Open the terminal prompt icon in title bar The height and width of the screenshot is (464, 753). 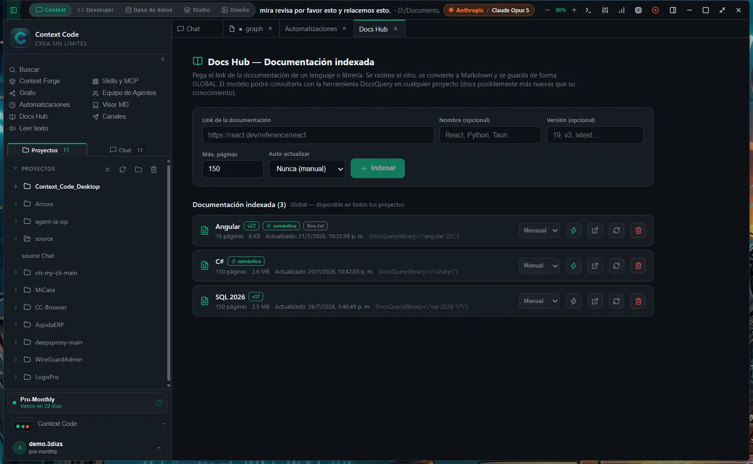(x=588, y=10)
